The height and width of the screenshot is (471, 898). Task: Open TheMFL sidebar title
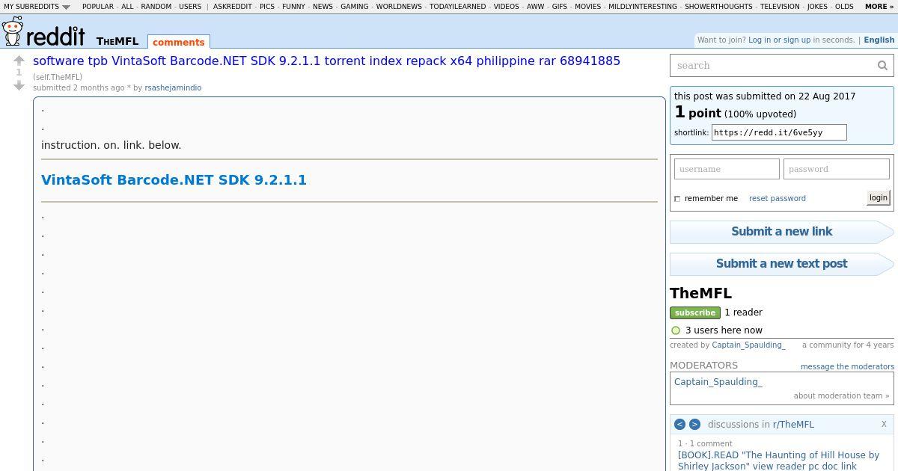pos(700,293)
